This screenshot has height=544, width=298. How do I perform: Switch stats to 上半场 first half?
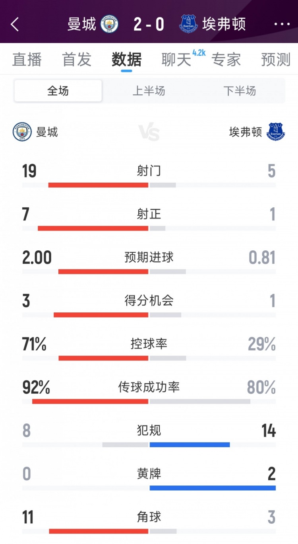(x=149, y=91)
